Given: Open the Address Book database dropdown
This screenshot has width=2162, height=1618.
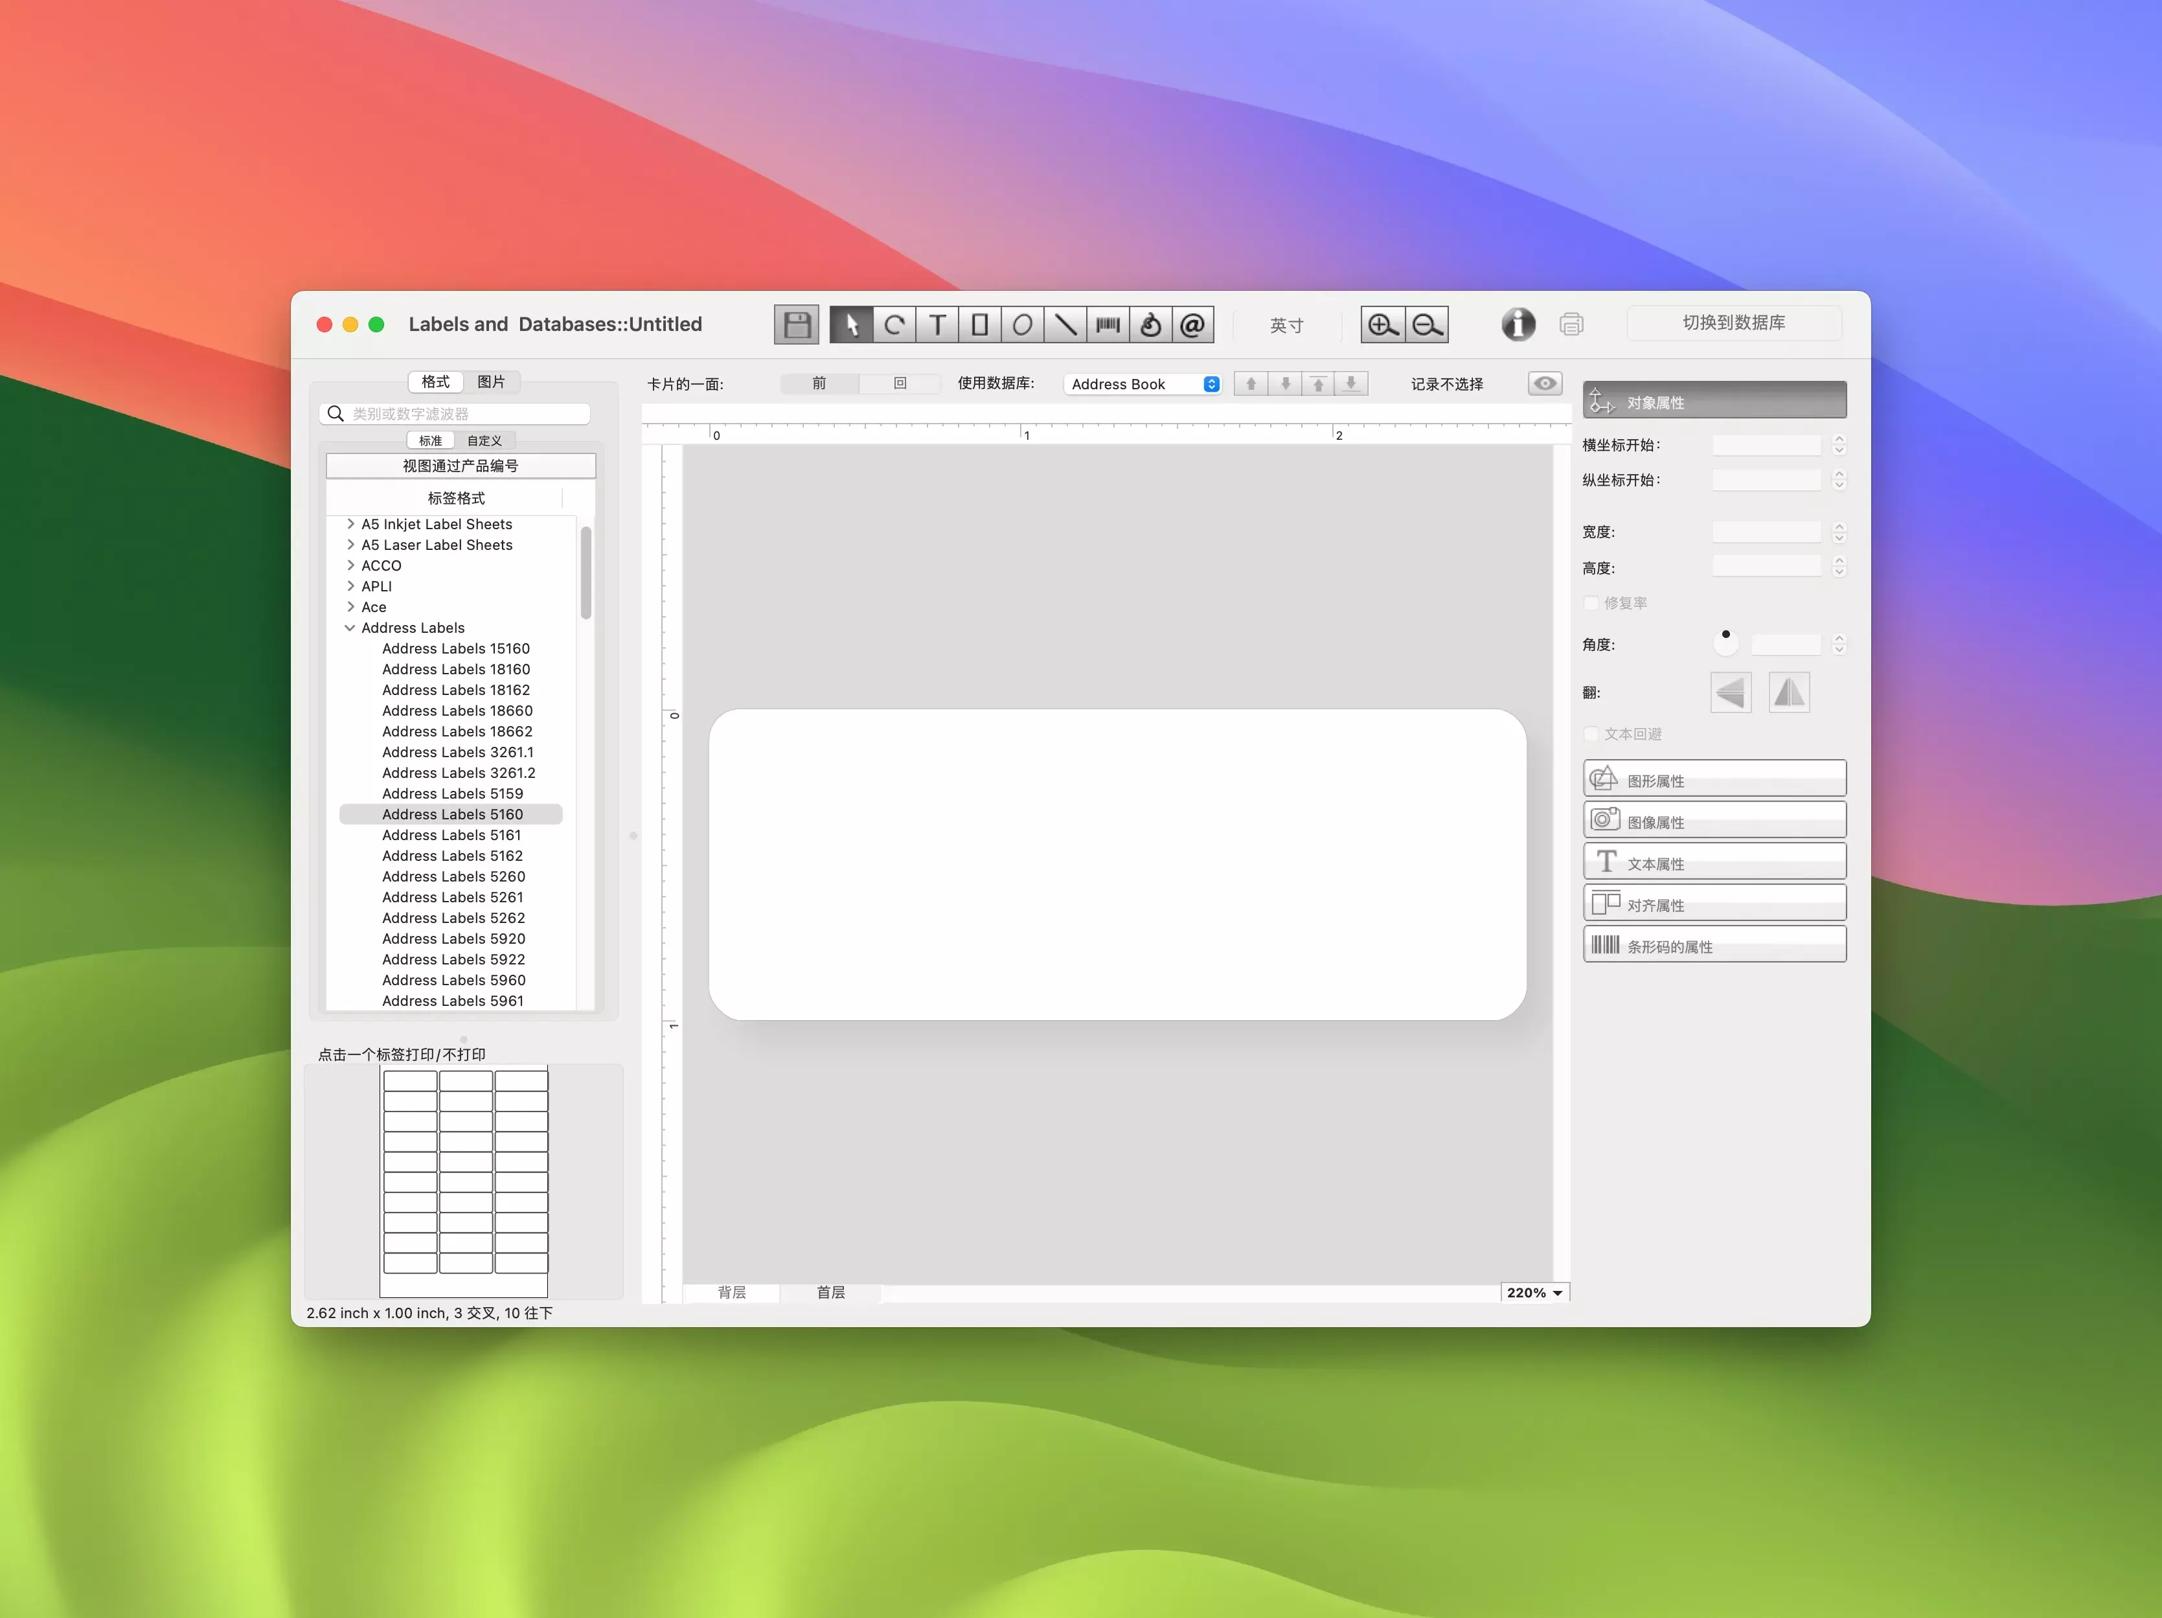Looking at the screenshot, I should point(1143,384).
